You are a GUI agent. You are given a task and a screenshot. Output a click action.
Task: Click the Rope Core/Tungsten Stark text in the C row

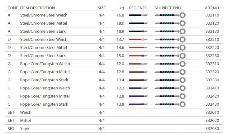tap(44, 104)
